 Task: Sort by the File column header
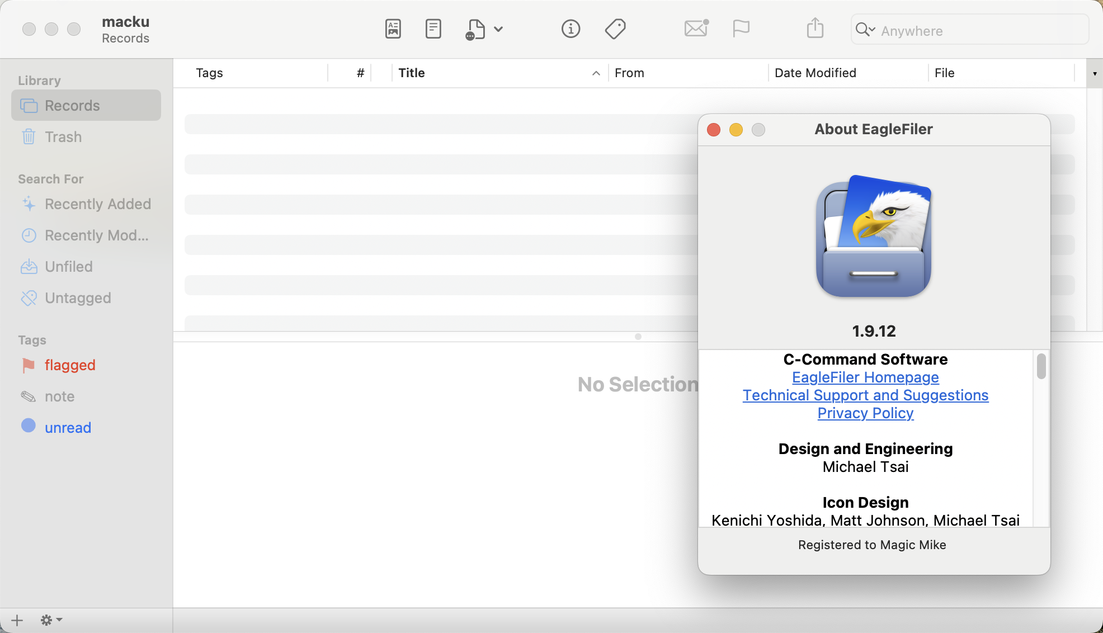[1001, 73]
